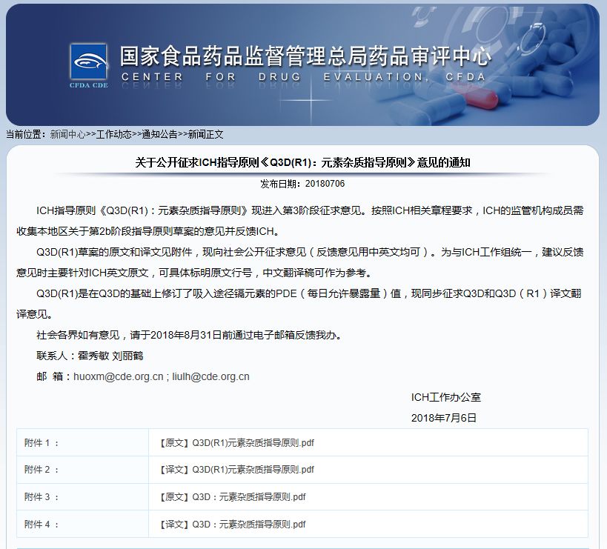Open the 工作动态 breadcrumb link
Screen dimensions: 607x549
tap(114, 134)
